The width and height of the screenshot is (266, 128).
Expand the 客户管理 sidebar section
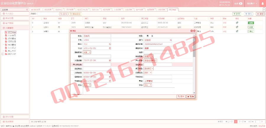[x=14, y=23]
